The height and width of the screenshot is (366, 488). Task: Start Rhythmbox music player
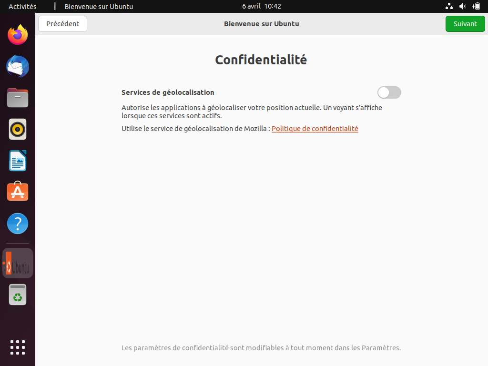18,129
